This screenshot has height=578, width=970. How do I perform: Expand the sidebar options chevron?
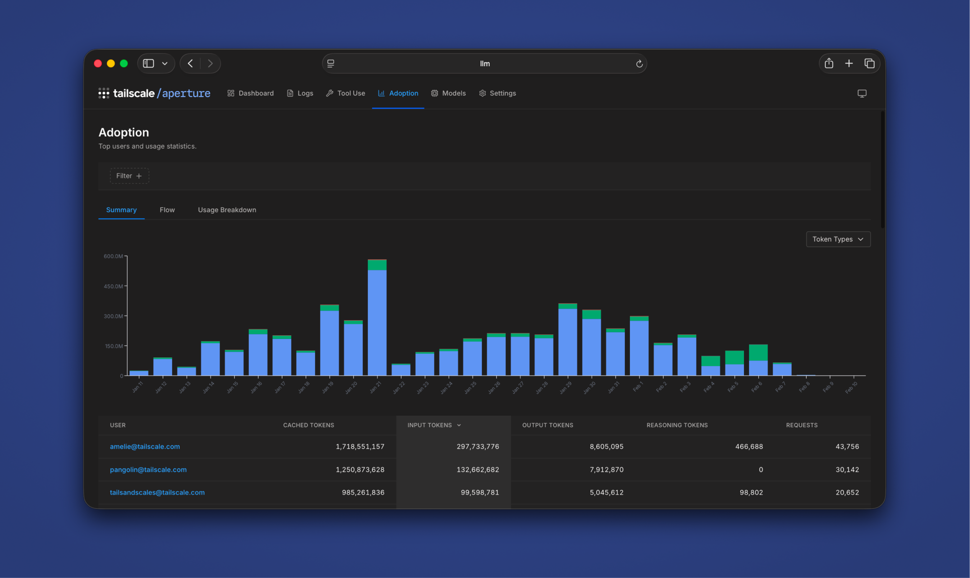coord(165,64)
